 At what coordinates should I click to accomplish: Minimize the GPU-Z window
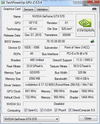(x=77, y=2)
